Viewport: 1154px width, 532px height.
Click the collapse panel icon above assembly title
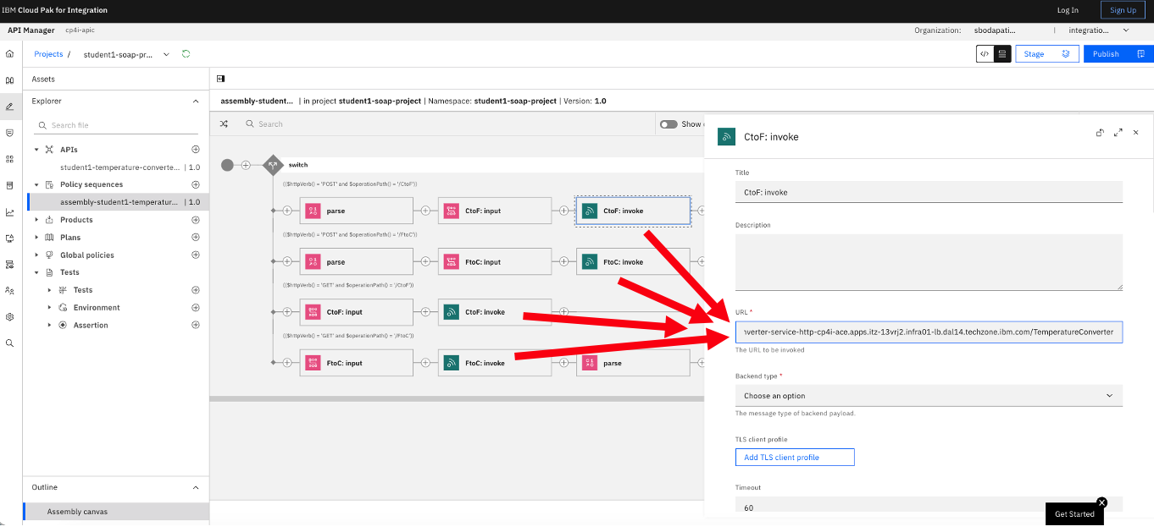tap(220, 79)
